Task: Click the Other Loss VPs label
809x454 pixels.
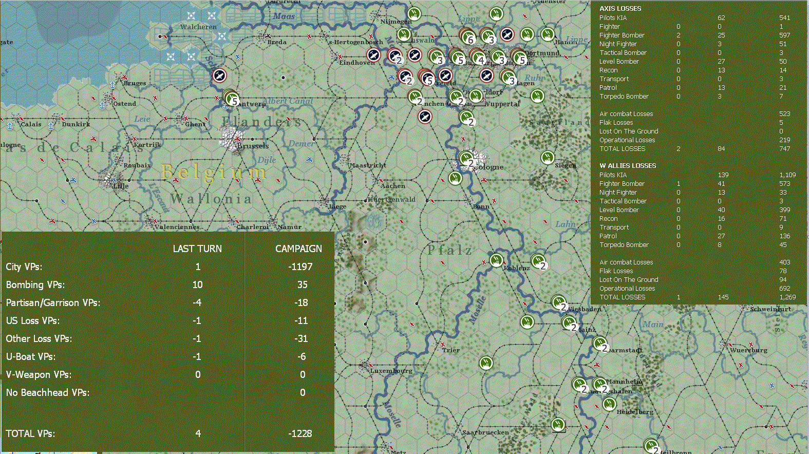Action: [x=39, y=338]
